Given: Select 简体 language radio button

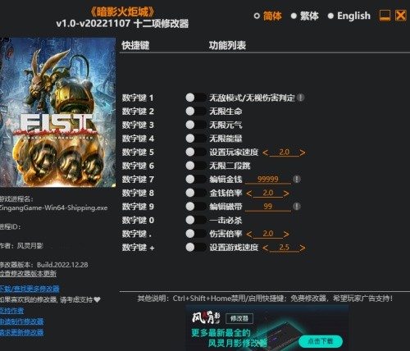Looking at the screenshot, I should 268,16.
